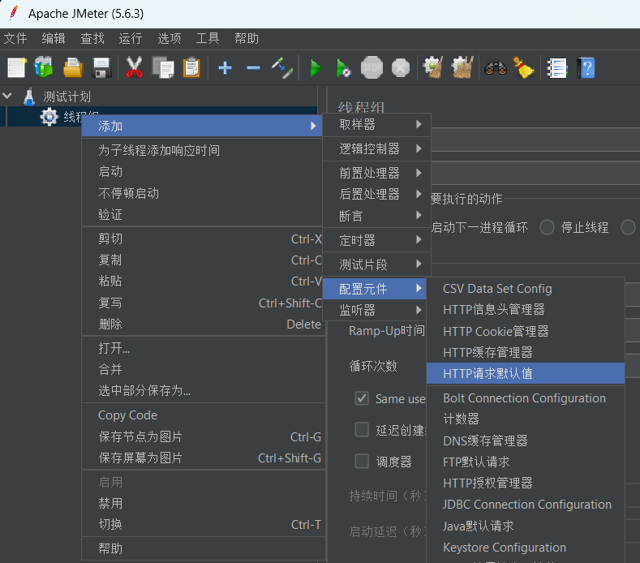Open the Templates icon in toolbar
Screen dimensions: 640x563
[x=44, y=67]
